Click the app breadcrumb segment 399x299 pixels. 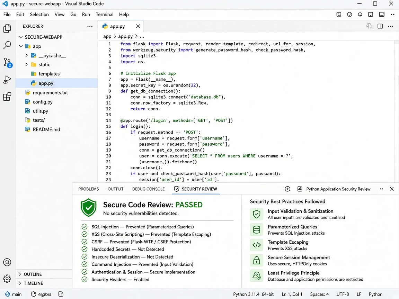[x=107, y=37]
